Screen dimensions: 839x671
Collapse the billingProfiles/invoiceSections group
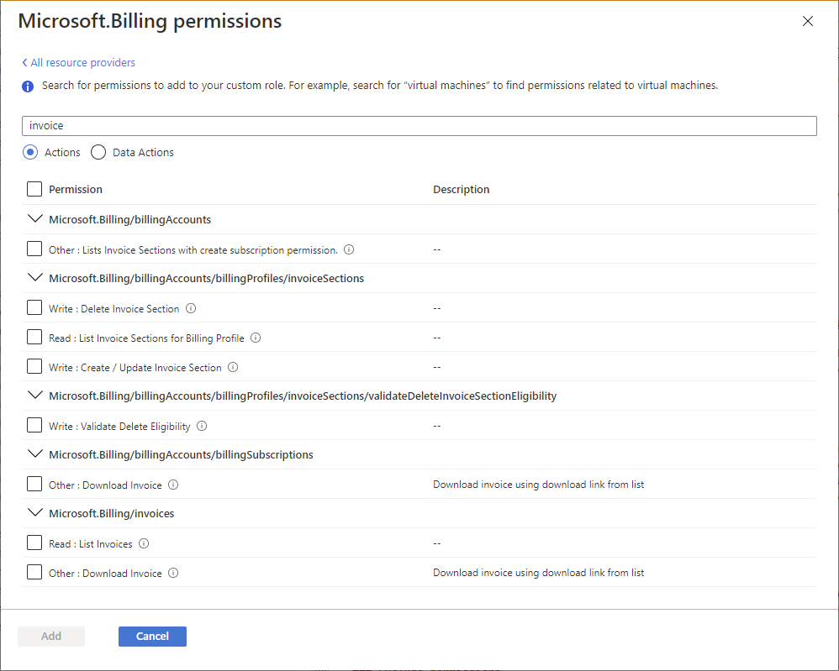(34, 278)
